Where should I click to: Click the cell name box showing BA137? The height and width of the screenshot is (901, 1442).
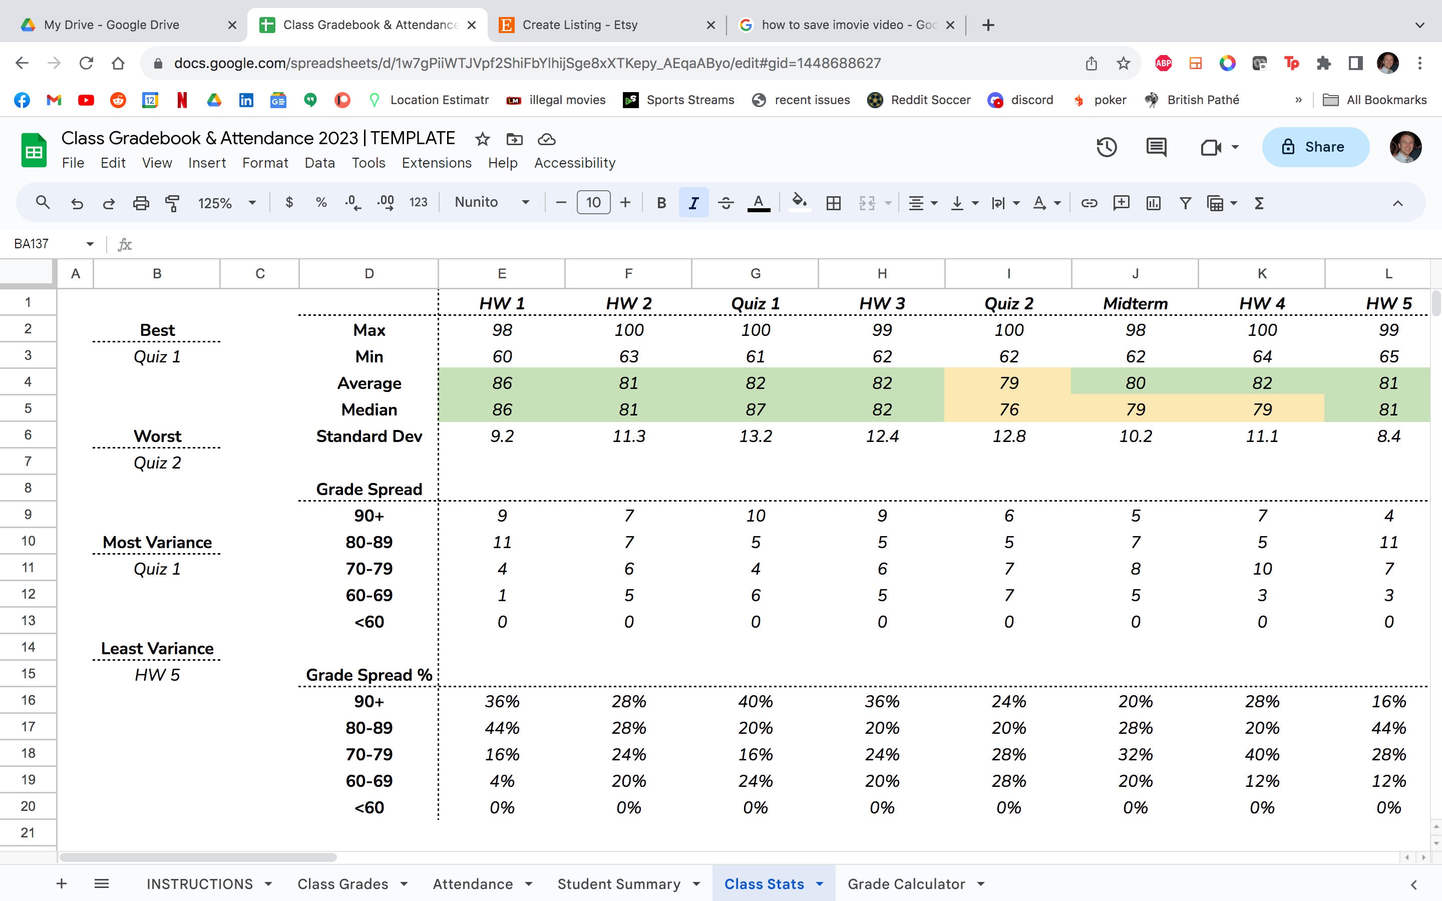[x=54, y=244]
